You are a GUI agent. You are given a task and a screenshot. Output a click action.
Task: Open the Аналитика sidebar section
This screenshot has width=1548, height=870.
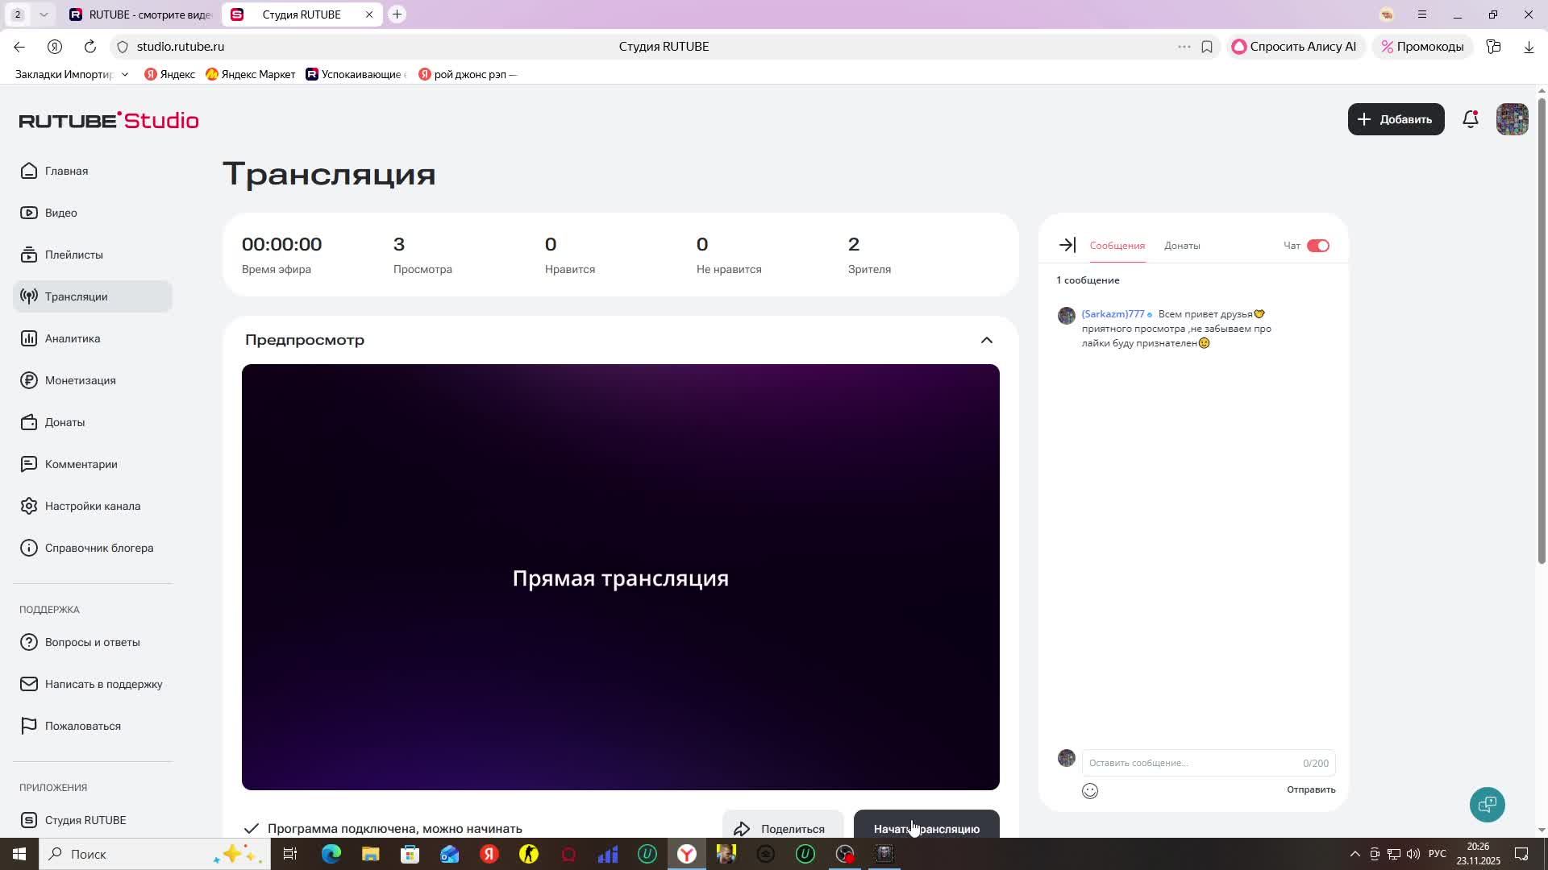(73, 338)
